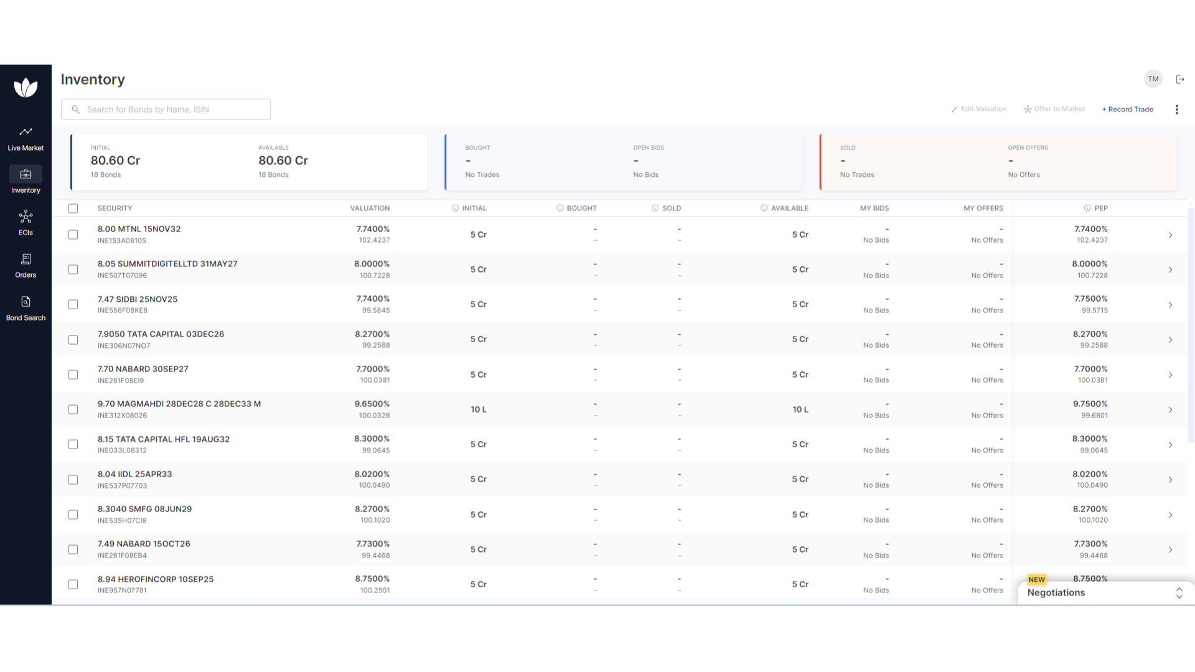Expand the 7.49 NABARD 15OCT26 row
Image resolution: width=1195 pixels, height=672 pixels.
(x=1170, y=549)
